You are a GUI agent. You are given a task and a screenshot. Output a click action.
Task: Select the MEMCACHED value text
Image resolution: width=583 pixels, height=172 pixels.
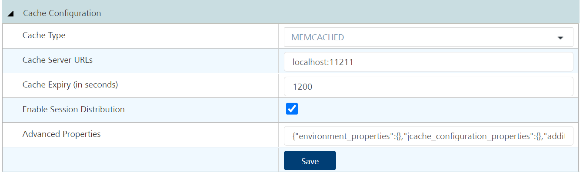[318, 37]
